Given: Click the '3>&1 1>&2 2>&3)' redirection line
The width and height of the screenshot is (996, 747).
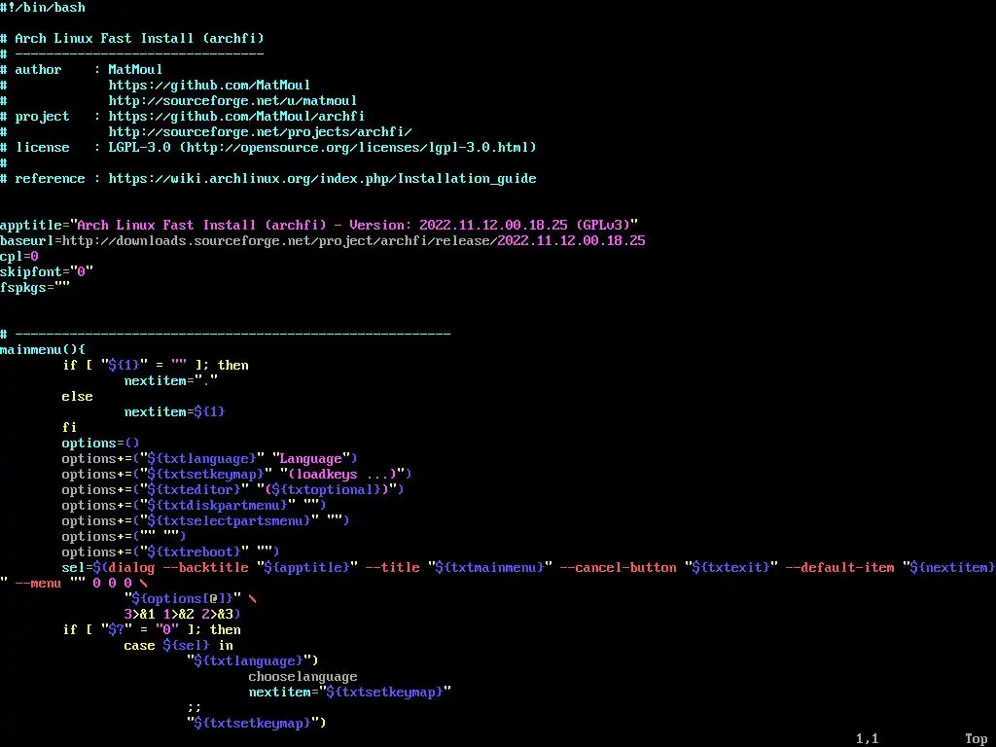Looking at the screenshot, I should click(x=182, y=615).
